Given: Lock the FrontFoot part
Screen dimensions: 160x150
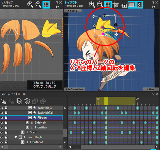Looking at the screenshot, I should tap(6, 142).
